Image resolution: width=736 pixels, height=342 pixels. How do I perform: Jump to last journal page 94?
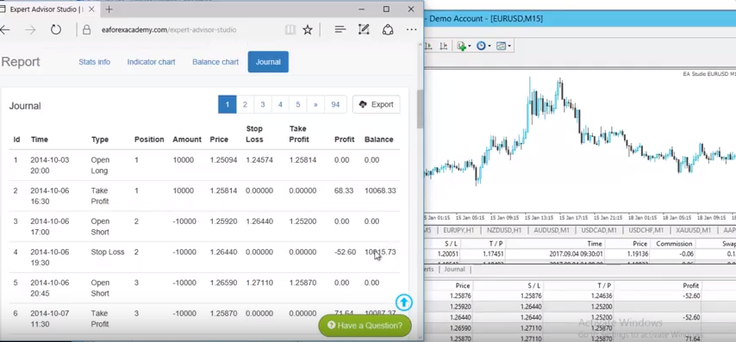(x=335, y=104)
